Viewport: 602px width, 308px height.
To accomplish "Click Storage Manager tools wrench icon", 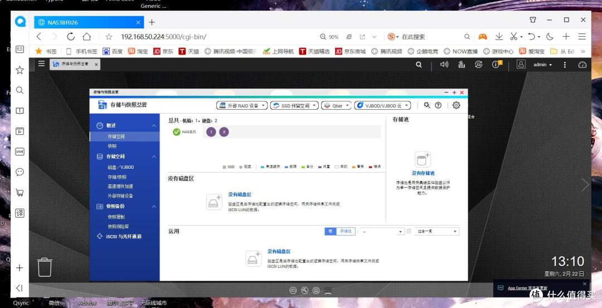I will click(427, 105).
